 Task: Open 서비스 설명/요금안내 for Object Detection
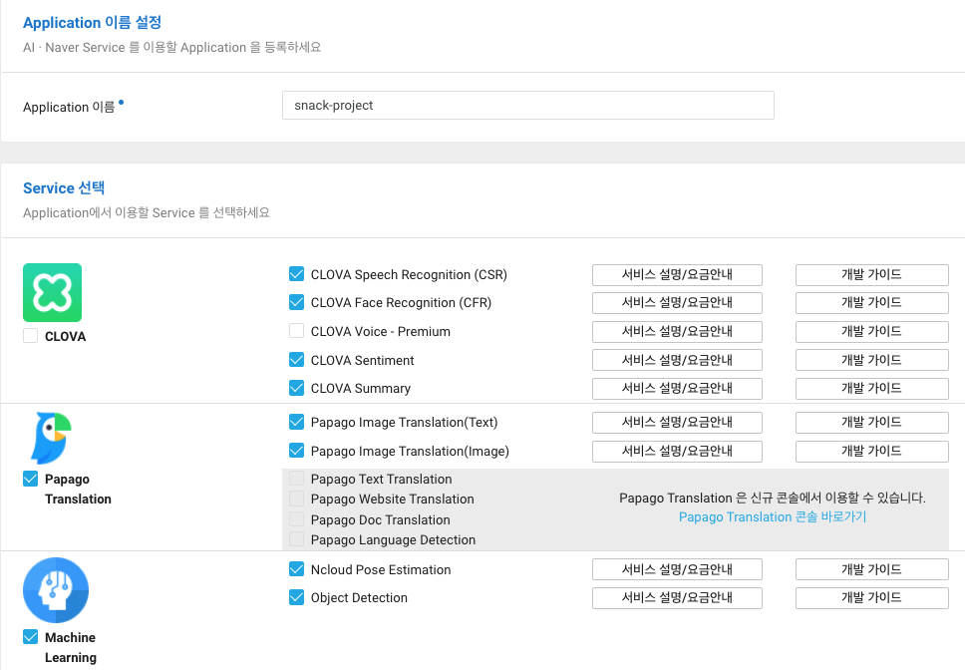tap(677, 598)
